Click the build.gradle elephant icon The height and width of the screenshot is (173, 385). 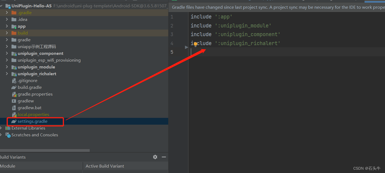pyautogui.click(x=14, y=87)
